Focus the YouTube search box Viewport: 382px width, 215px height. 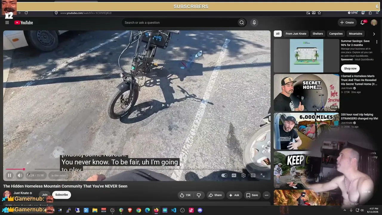tap(180, 22)
